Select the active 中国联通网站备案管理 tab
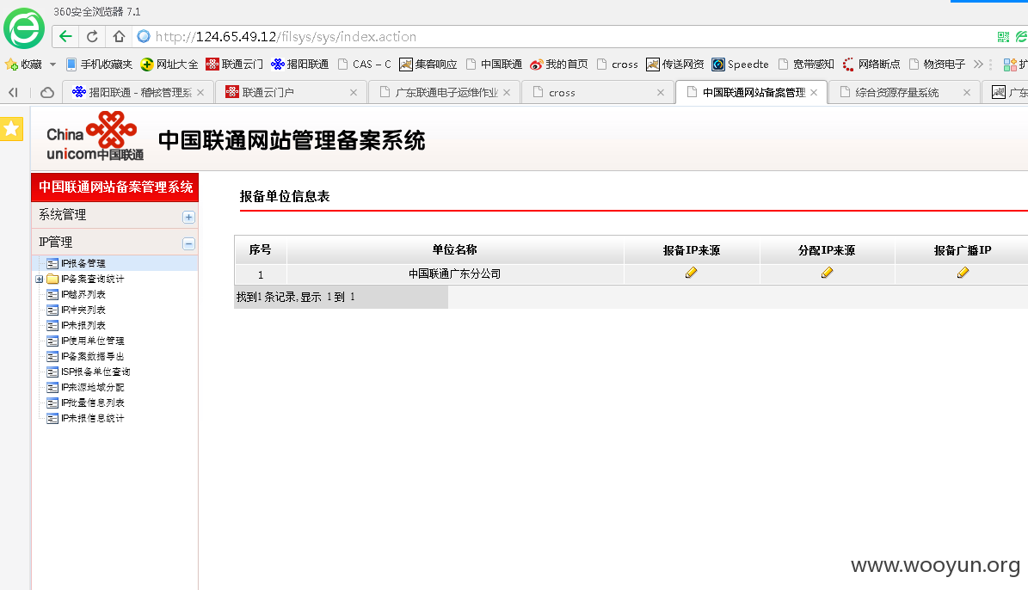The height and width of the screenshot is (590, 1028). tap(751, 92)
